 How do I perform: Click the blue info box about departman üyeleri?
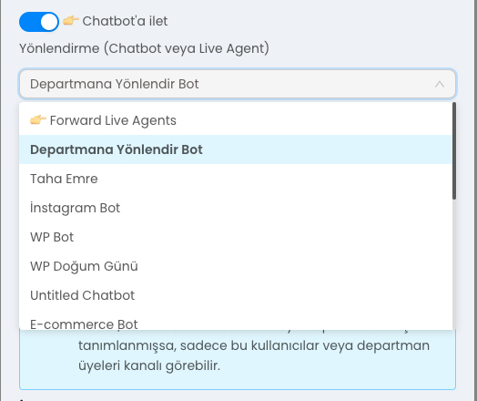(238, 360)
